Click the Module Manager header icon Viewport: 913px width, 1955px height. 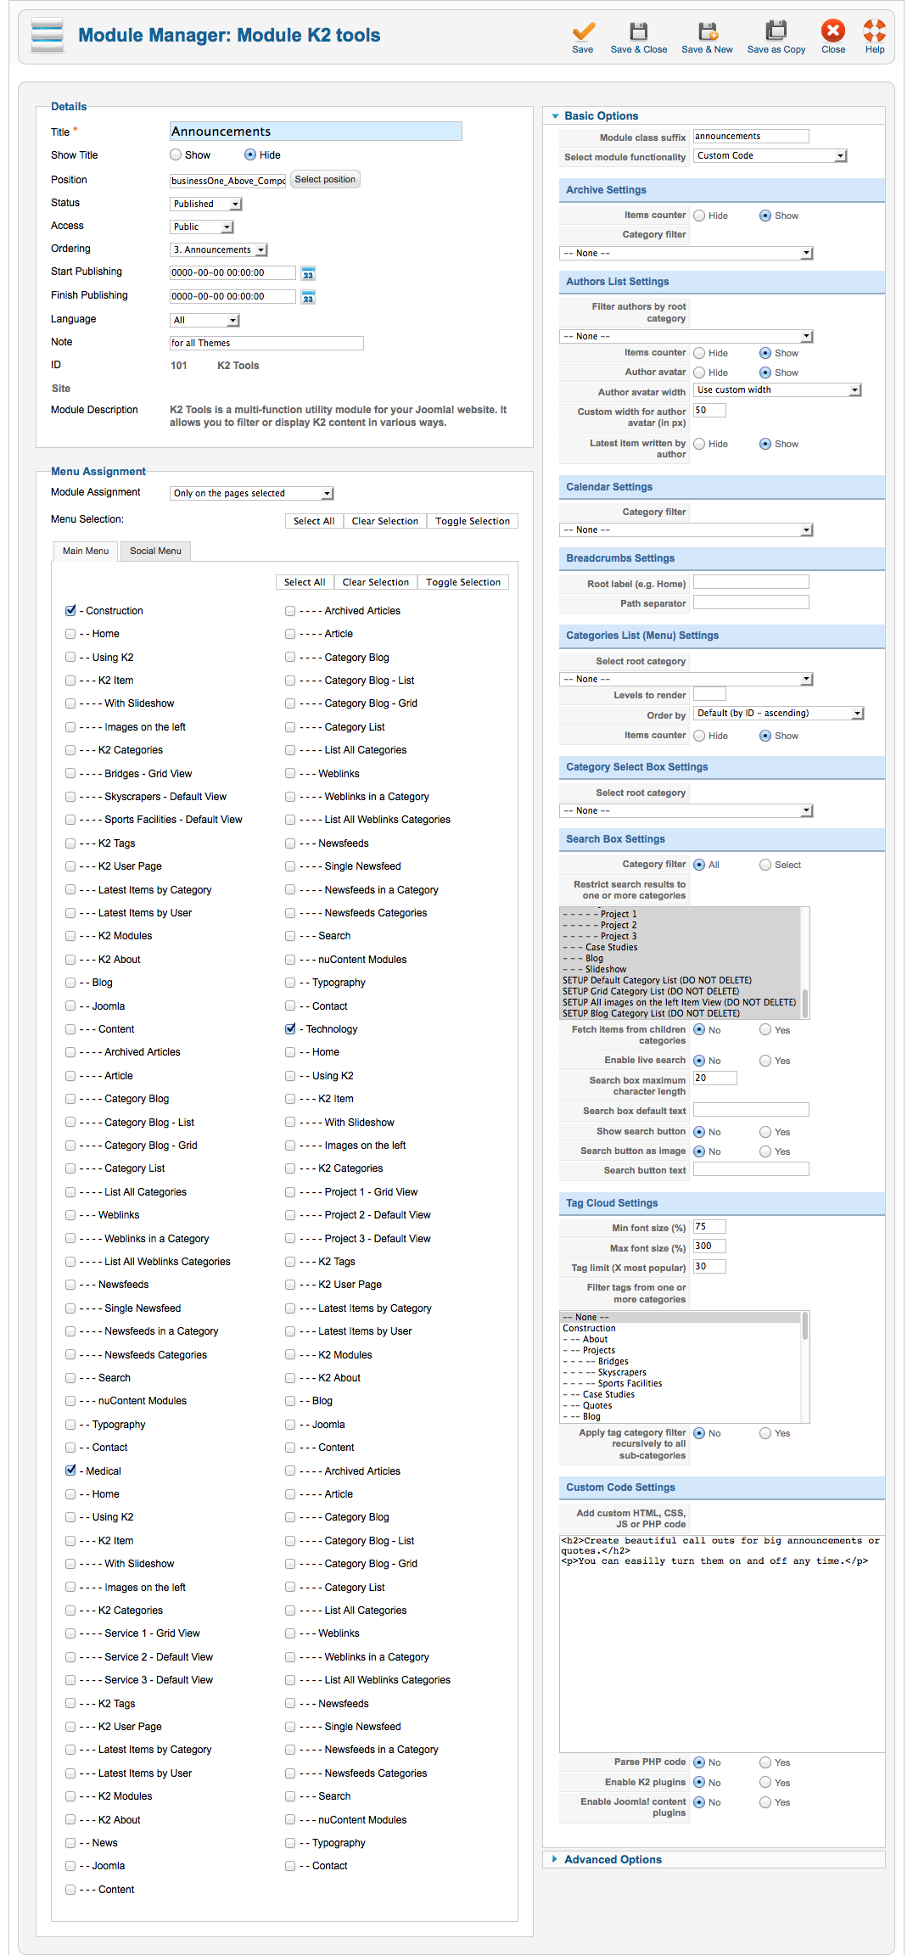[48, 36]
